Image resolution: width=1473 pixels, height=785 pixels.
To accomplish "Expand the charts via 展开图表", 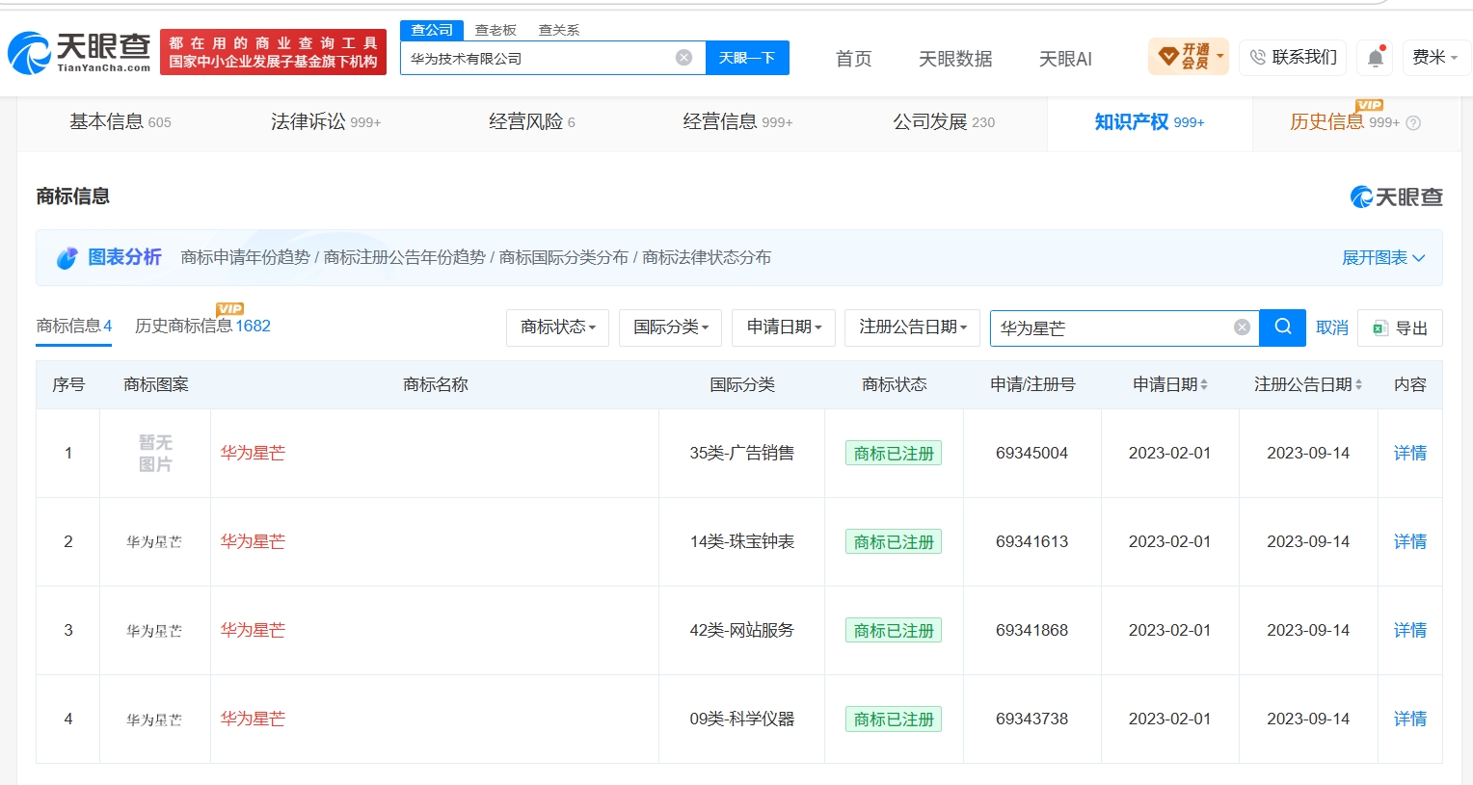I will [x=1383, y=258].
